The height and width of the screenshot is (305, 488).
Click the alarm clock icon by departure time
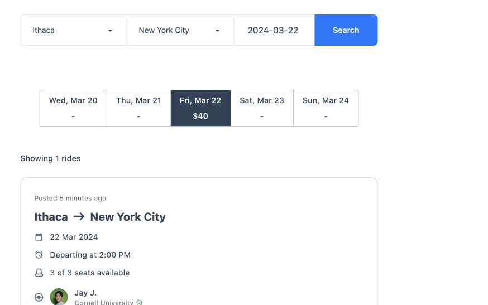(x=39, y=255)
